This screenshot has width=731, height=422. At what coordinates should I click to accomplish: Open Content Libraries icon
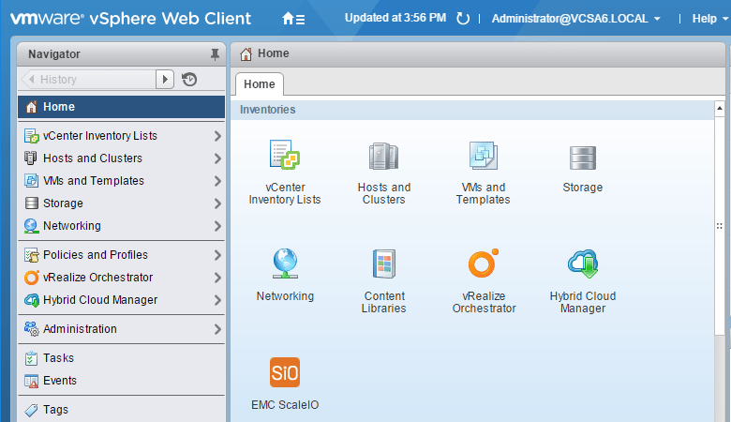click(x=383, y=264)
